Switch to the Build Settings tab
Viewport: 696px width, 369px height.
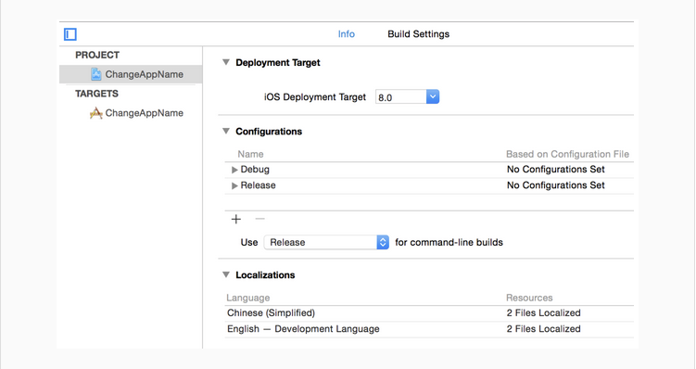point(419,34)
